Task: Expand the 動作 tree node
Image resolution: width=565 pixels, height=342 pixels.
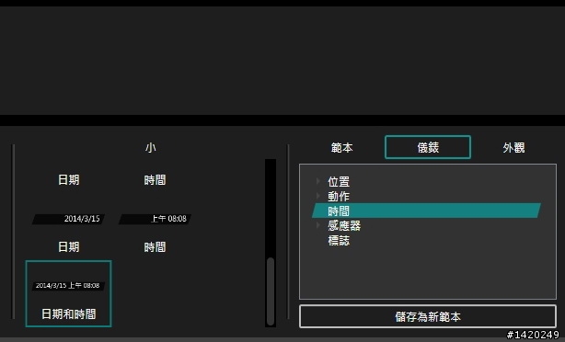Action: 317,196
